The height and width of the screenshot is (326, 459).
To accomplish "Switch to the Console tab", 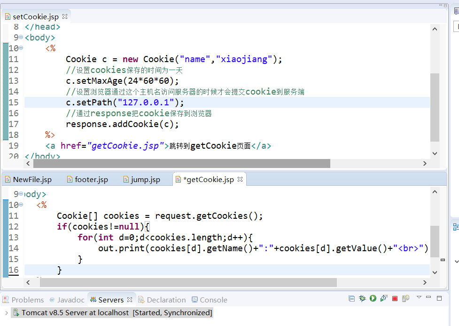I will coord(213,300).
